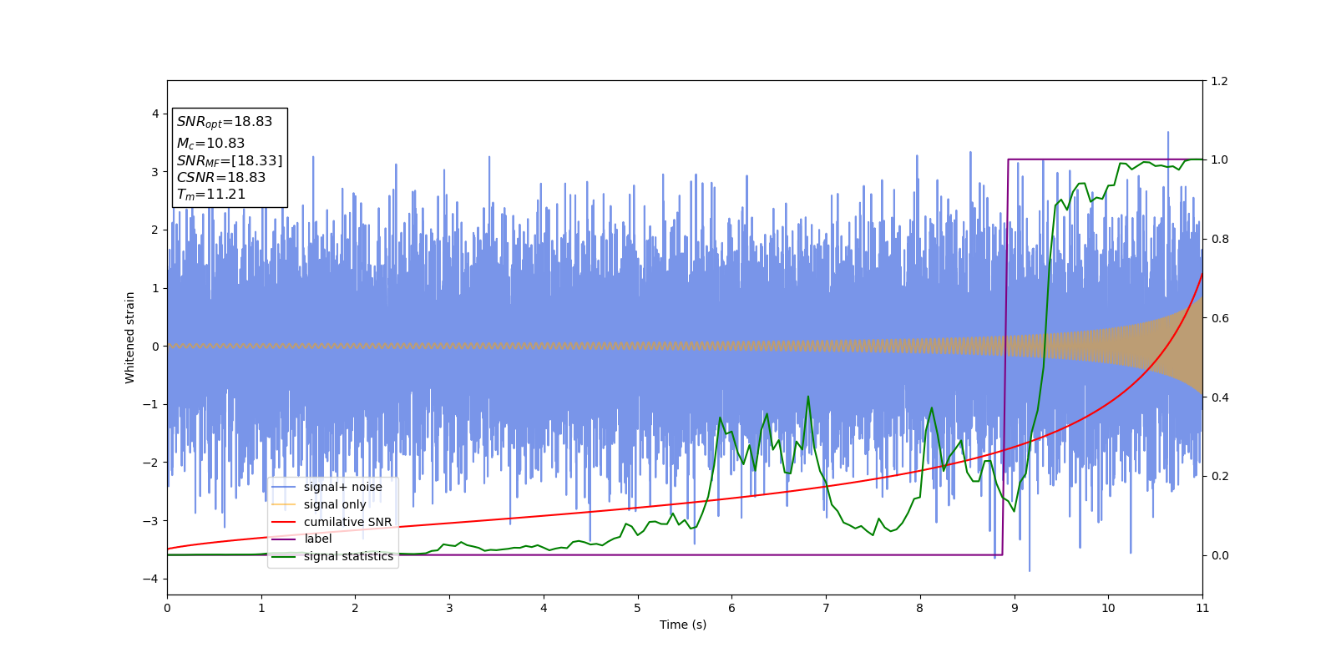Click the 'Whitened strain' y-axis label
1336x668 pixels.
[130, 337]
